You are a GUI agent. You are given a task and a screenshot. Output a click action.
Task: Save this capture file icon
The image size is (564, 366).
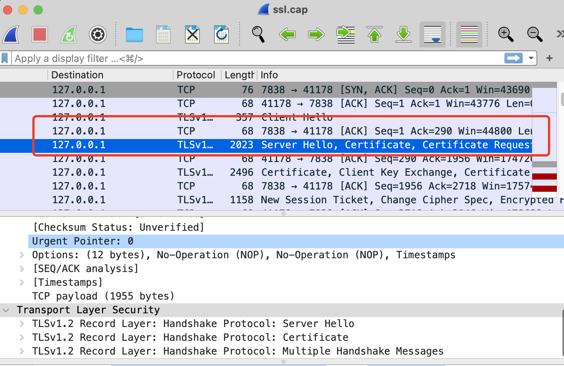pyautogui.click(x=163, y=34)
